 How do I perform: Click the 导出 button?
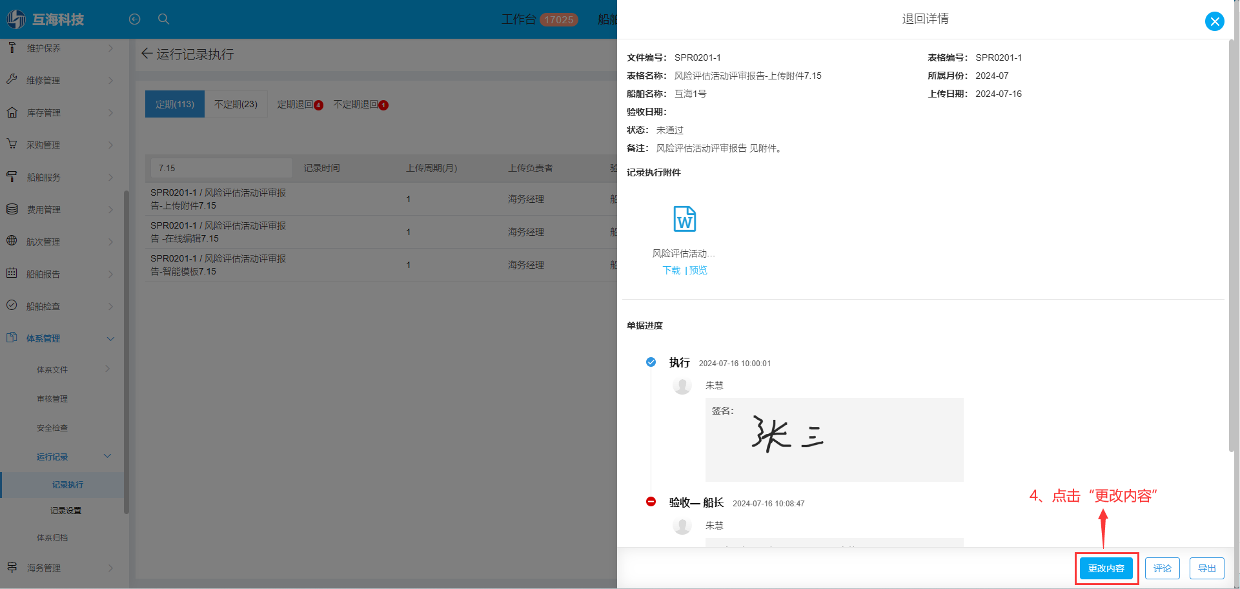pos(1207,568)
